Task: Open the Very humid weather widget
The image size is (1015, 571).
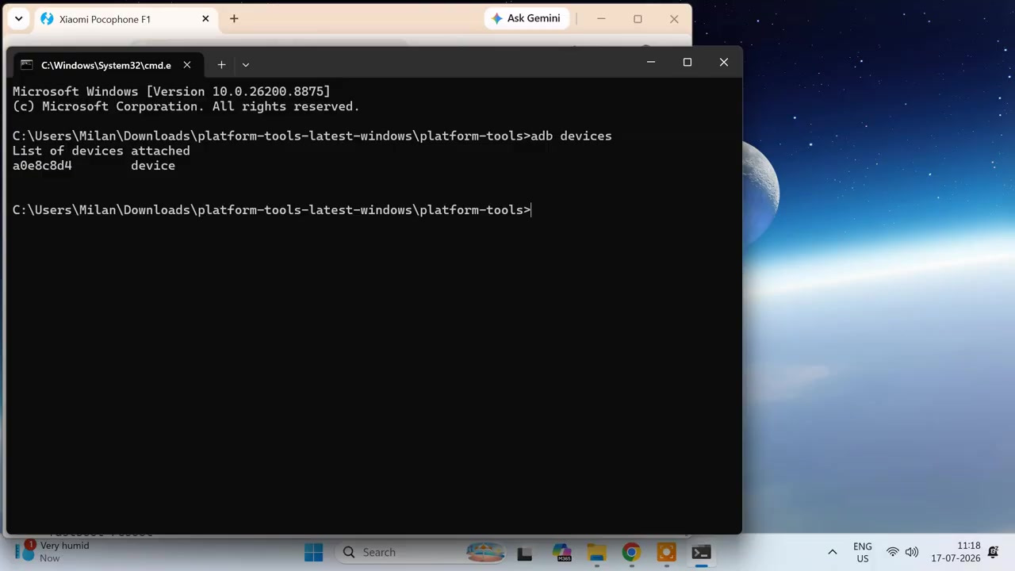Action: (52, 552)
